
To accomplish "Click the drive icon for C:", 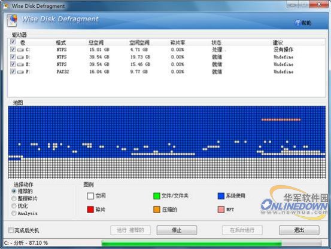I will [20, 50].
